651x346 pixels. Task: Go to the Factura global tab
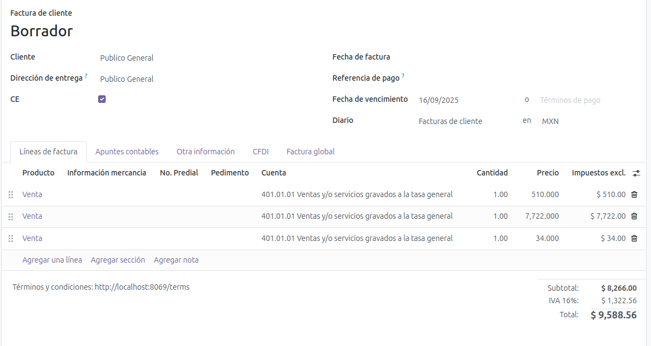tap(311, 152)
